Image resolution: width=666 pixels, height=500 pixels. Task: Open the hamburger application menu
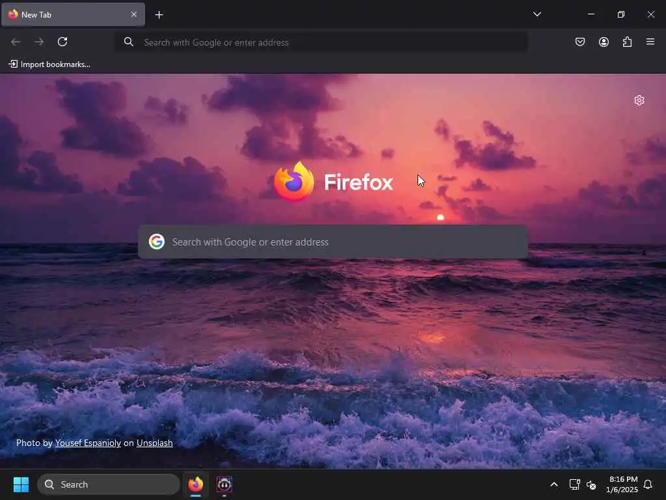650,42
